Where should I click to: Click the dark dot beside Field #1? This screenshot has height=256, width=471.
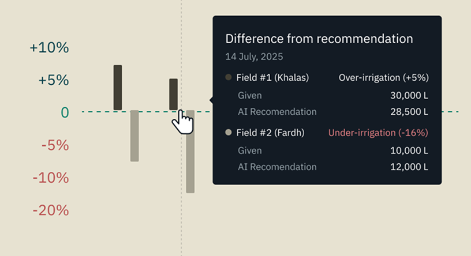tap(229, 77)
